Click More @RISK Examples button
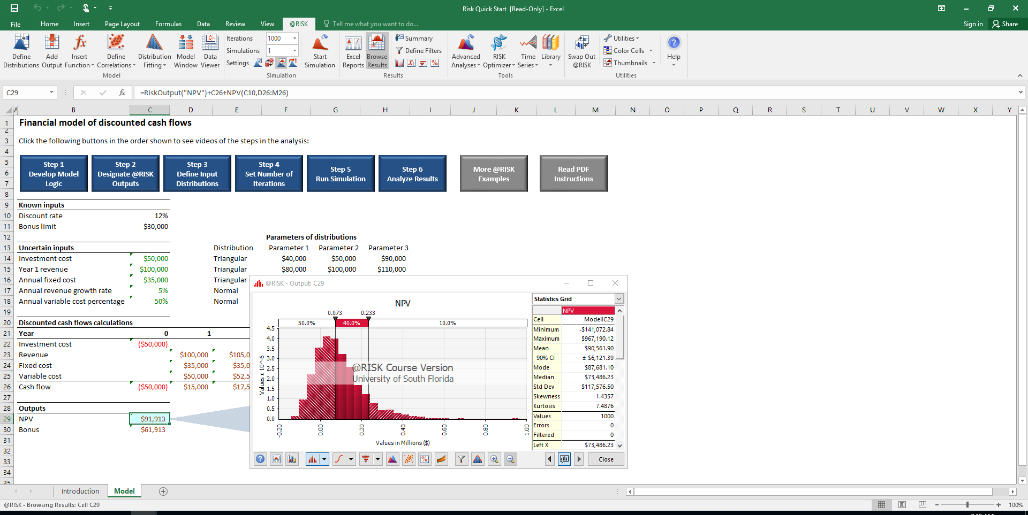The image size is (1028, 515). click(x=494, y=174)
